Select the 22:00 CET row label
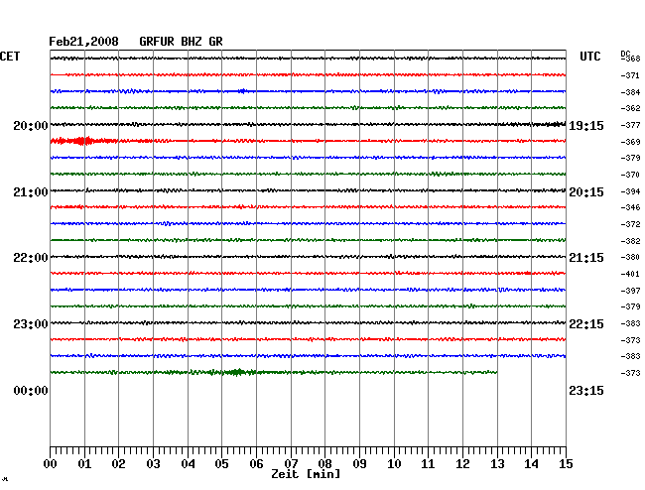The image size is (645, 490). [31, 258]
